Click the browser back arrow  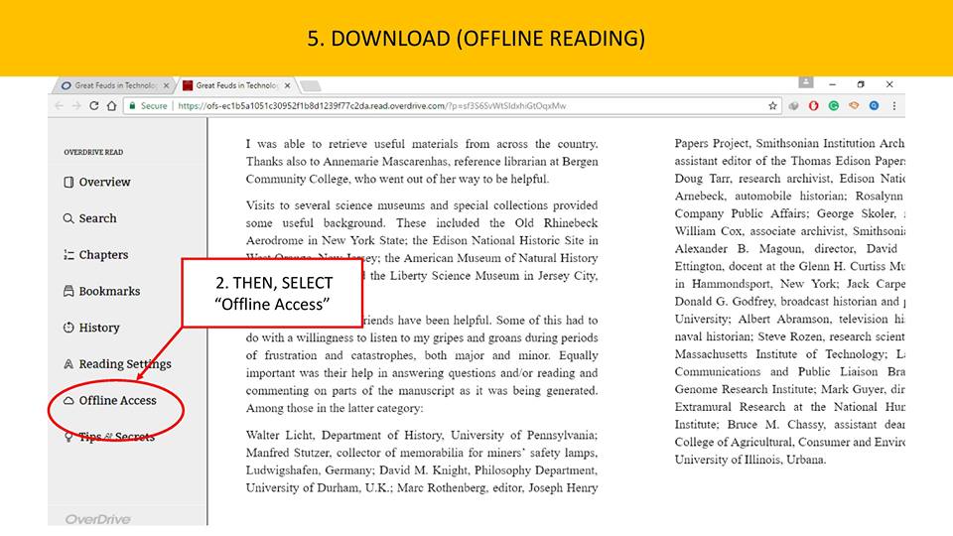click(59, 106)
